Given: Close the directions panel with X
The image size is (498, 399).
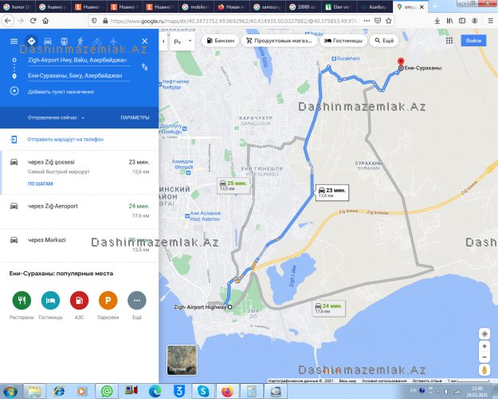Looking at the screenshot, I should [144, 41].
